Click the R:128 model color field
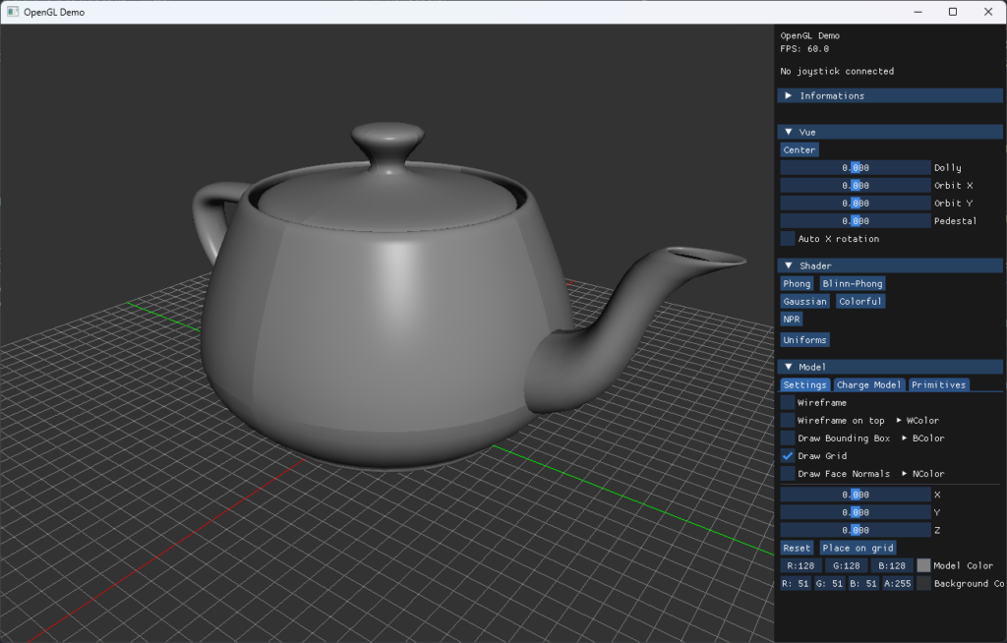Viewport: 1007px width, 643px height. point(800,566)
